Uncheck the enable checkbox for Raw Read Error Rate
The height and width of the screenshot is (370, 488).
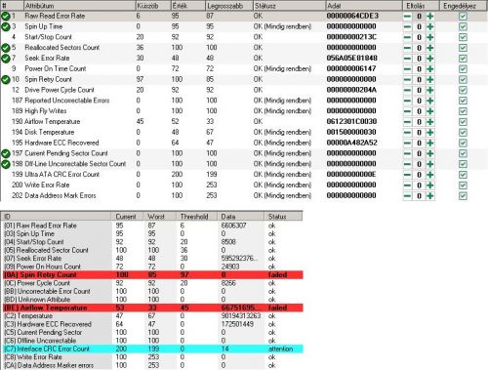(463, 16)
